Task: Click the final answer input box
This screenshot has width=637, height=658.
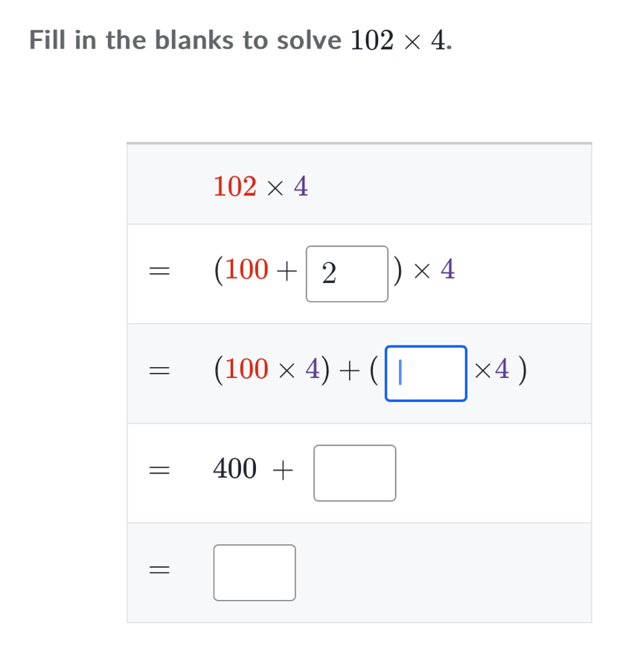Action: pos(255,573)
